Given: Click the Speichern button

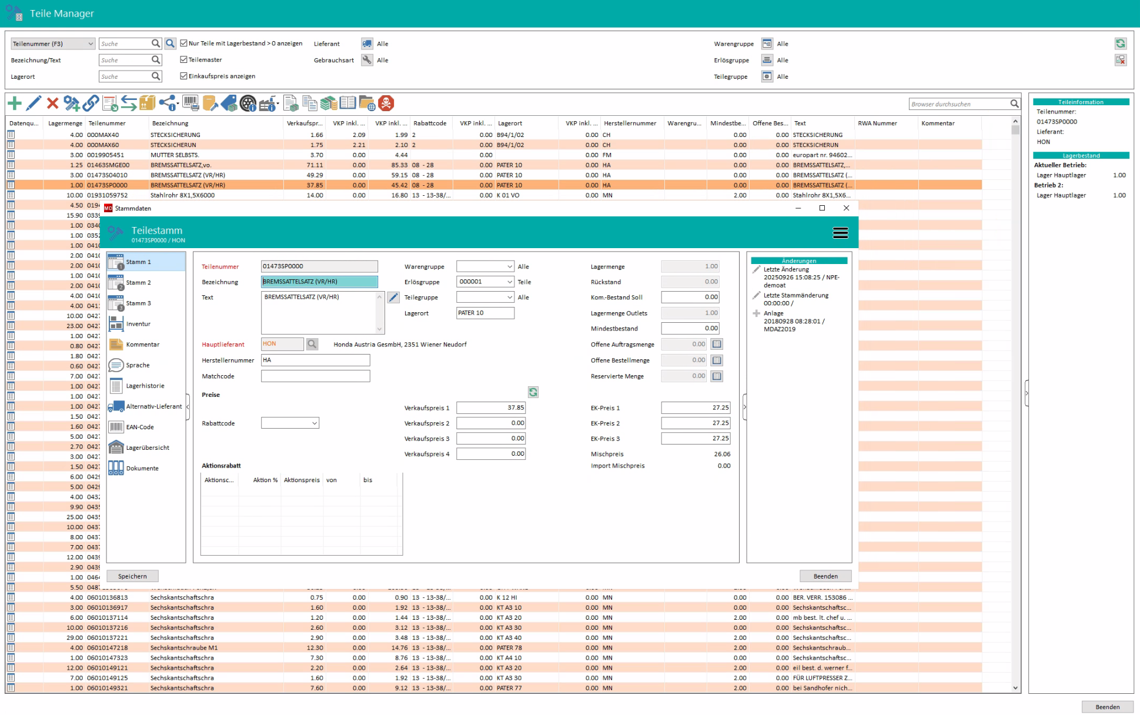Looking at the screenshot, I should 132,576.
